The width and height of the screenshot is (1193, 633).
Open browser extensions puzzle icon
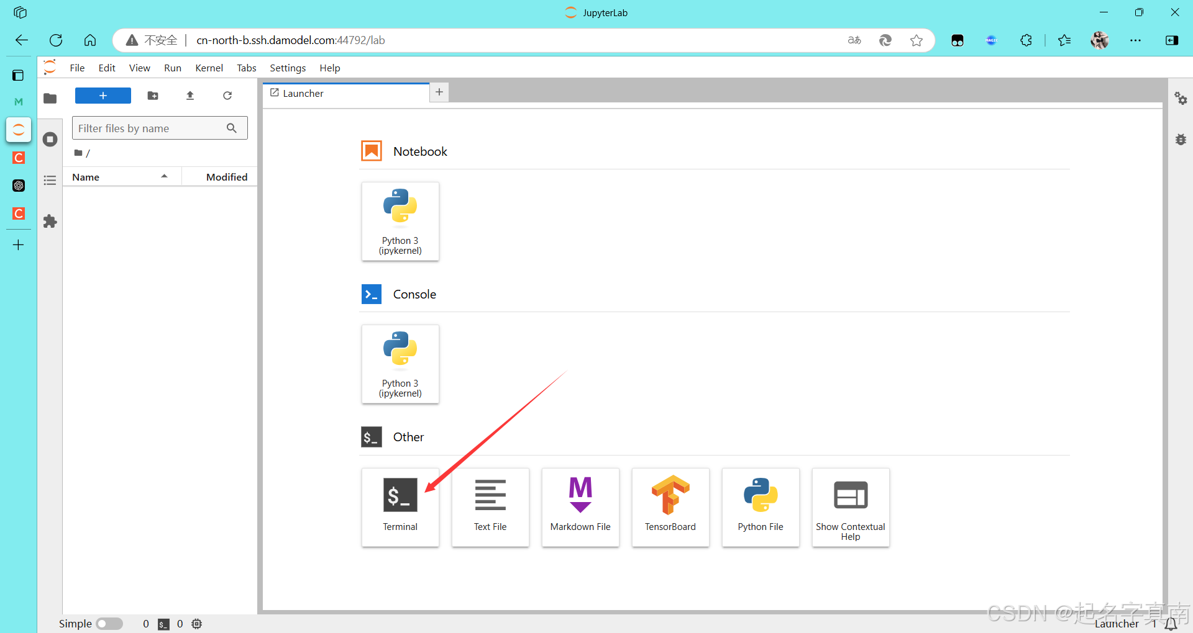tap(1026, 40)
